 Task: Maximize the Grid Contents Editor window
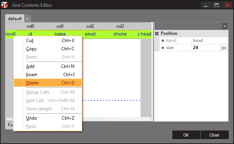(216, 5)
